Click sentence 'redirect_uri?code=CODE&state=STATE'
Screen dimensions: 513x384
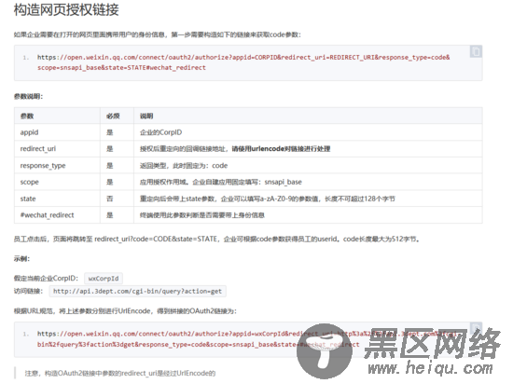tap(156, 240)
